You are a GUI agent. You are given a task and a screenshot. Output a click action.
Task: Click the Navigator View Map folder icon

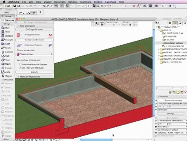[x=175, y=23]
